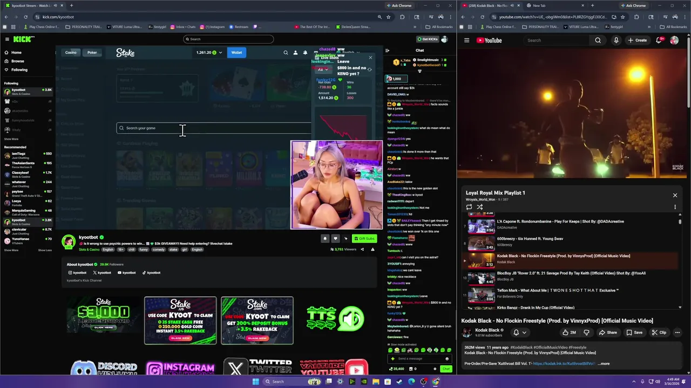Open kyootbot TikTok link in About
Screen dimensions: 691x388
click(151, 273)
